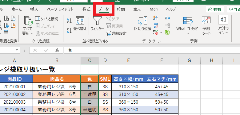240x115 pixels.
Task: Open Recent Sources icon with clock
Action: point(13,18)
